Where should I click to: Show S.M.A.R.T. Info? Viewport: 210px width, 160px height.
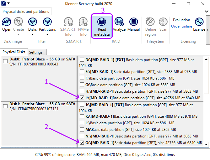pyautogui.click(x=68, y=27)
